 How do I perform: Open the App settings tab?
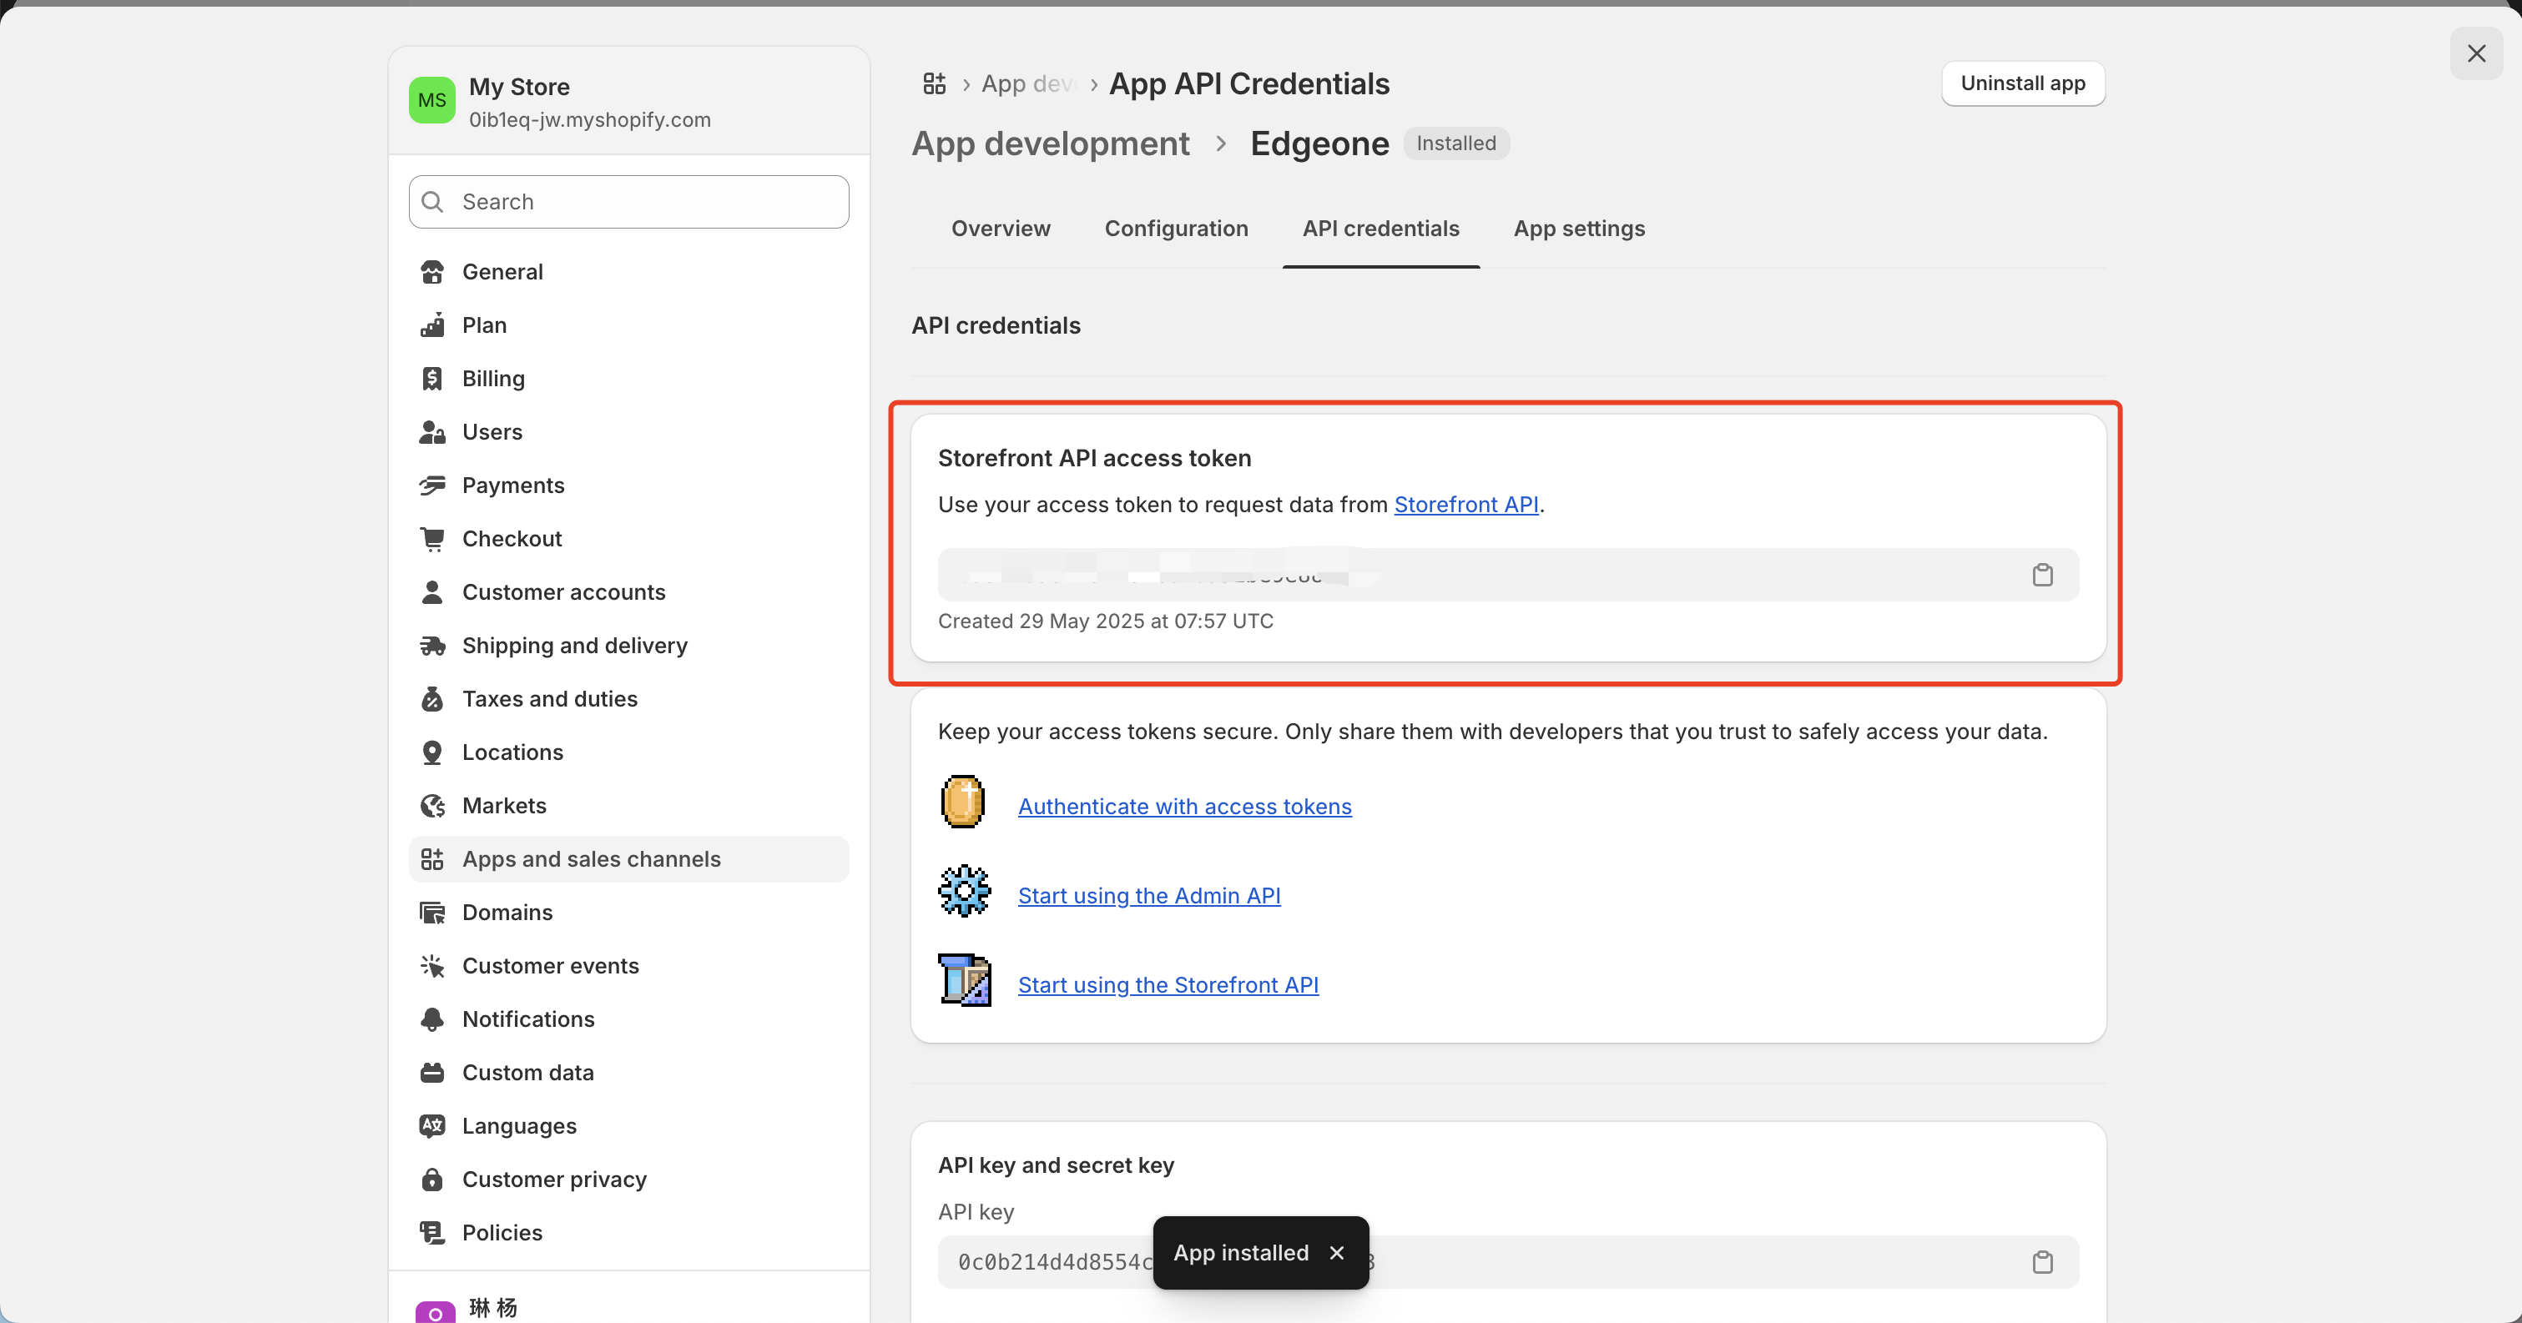[1578, 228]
